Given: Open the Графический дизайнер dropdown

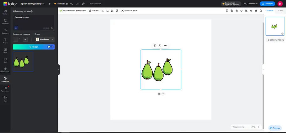Looking at the screenshot, I should (x=33, y=4).
